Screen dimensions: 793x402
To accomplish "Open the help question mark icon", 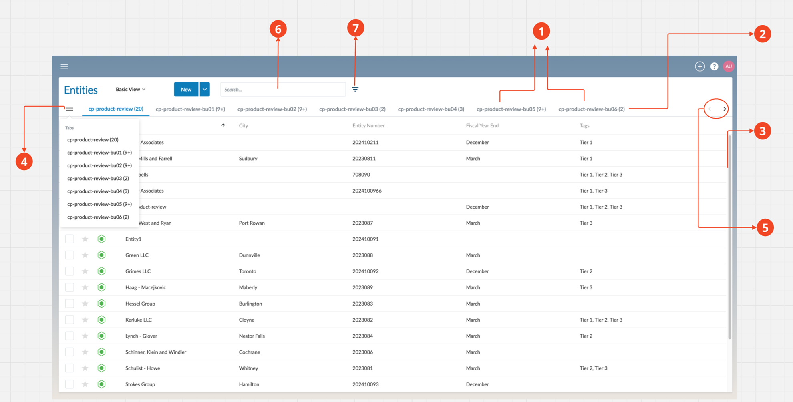I will click(714, 66).
